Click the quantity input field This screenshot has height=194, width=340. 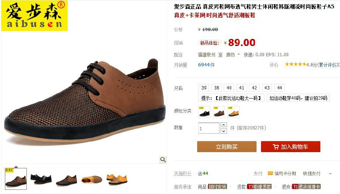point(209,128)
